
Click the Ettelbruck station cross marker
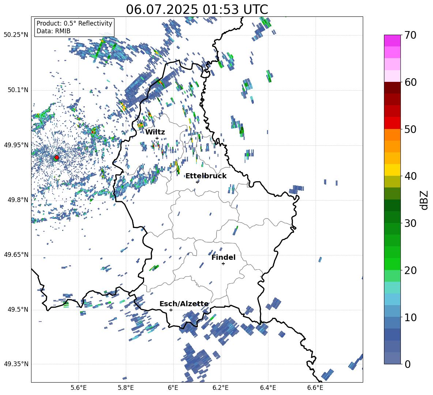(197, 182)
